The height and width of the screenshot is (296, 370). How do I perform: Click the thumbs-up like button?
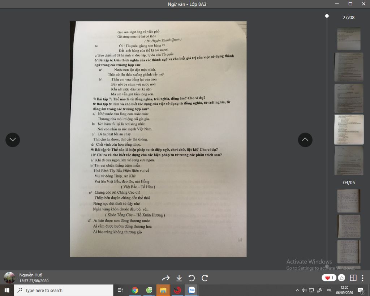tap(341, 278)
